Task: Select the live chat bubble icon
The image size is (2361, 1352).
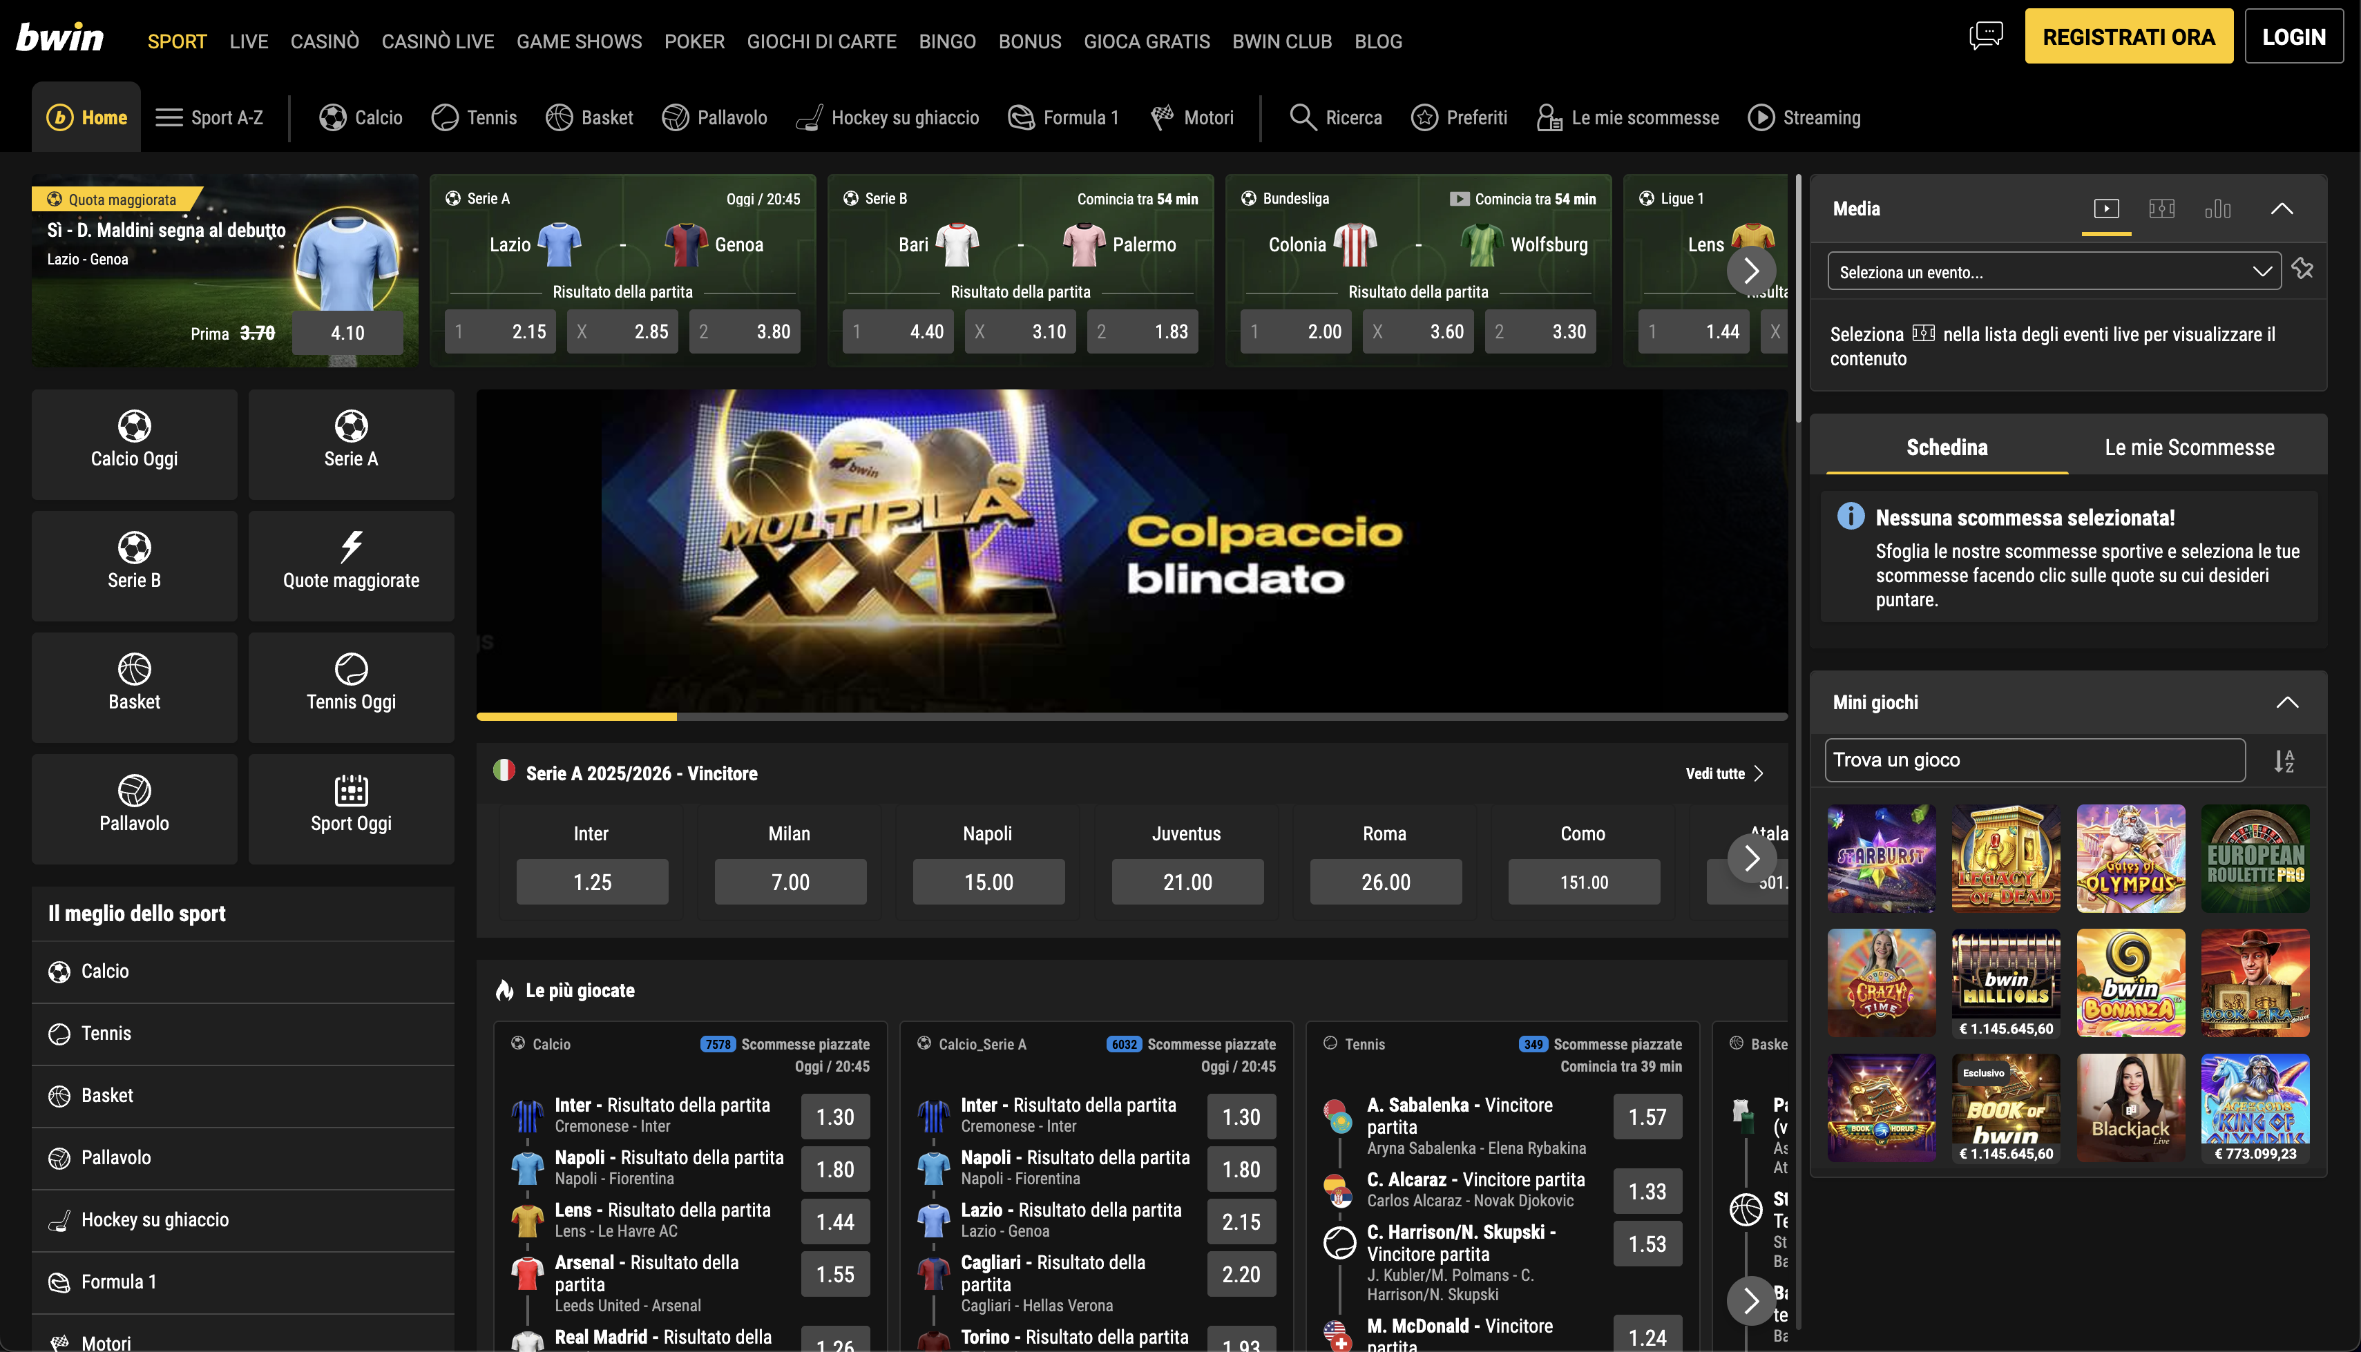Action: pyautogui.click(x=1987, y=36)
